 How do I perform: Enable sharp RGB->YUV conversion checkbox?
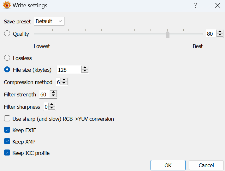[x=7, y=119]
